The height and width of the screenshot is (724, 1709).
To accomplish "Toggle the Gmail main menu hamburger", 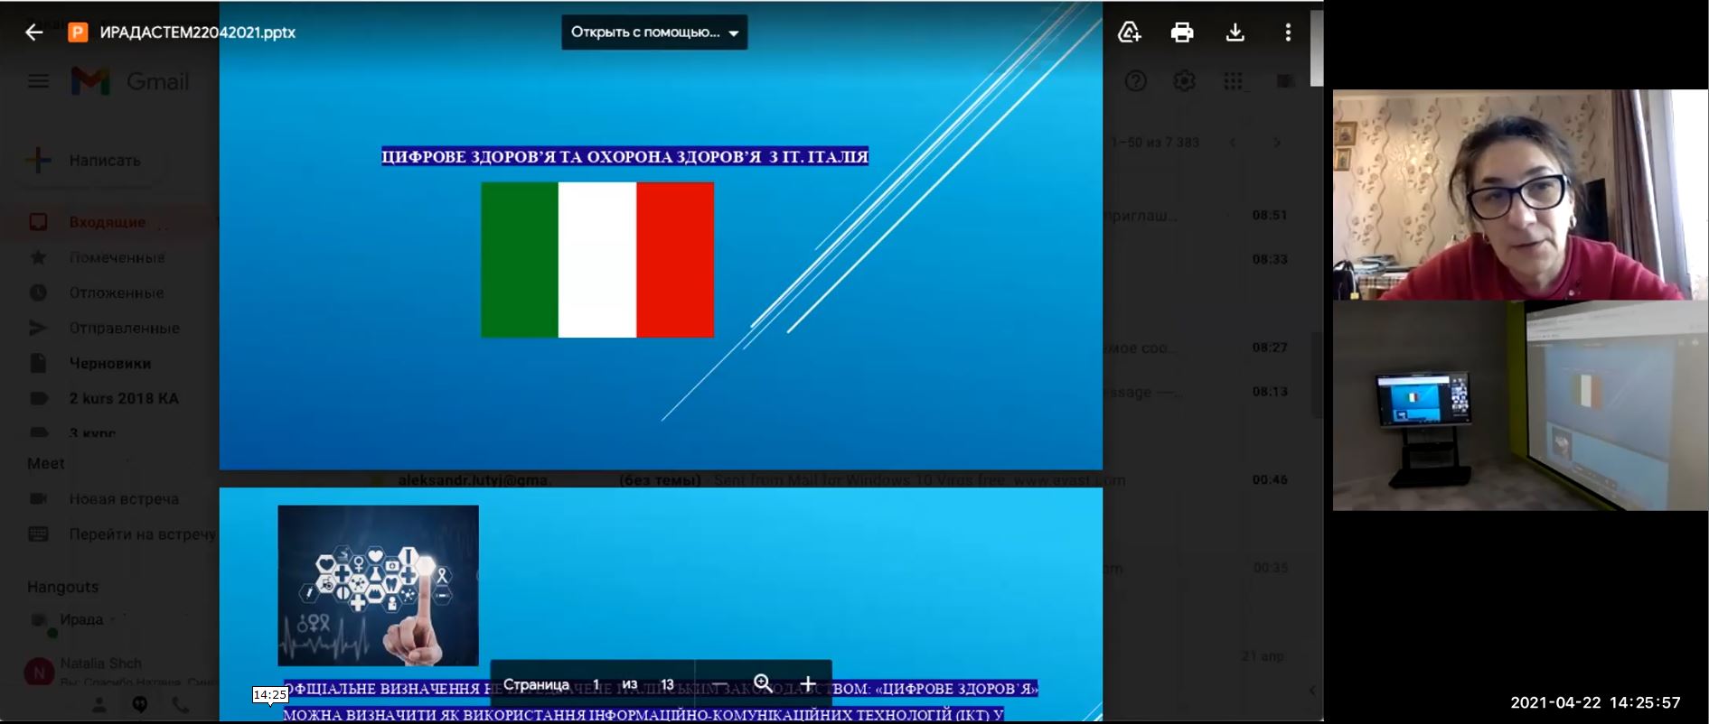I will click(38, 81).
